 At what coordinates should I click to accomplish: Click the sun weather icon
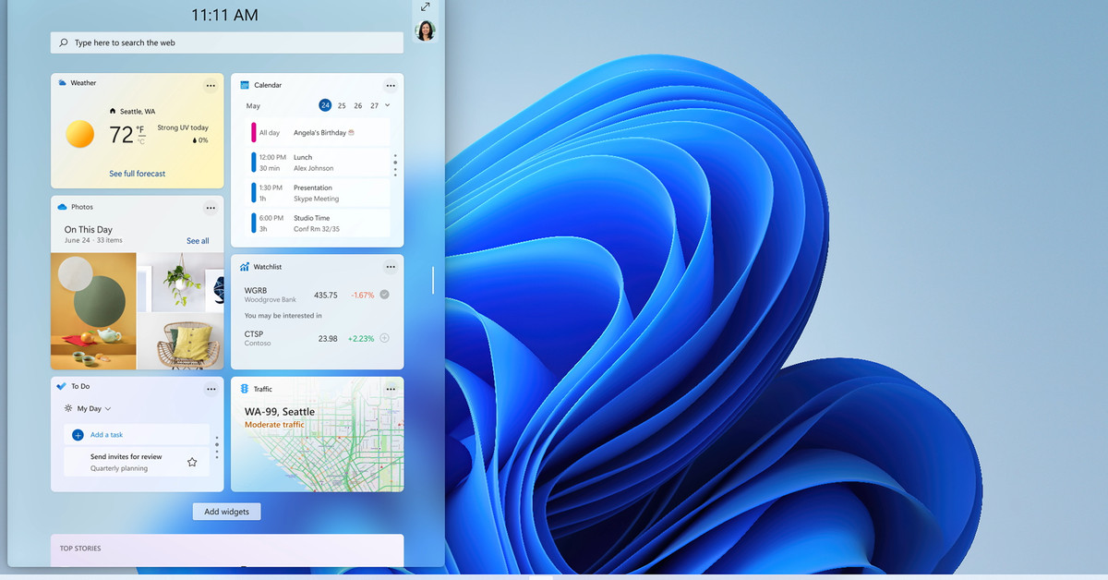click(80, 135)
